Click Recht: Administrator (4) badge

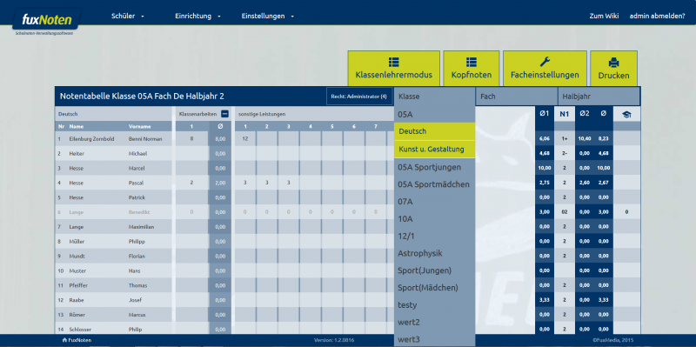(358, 97)
